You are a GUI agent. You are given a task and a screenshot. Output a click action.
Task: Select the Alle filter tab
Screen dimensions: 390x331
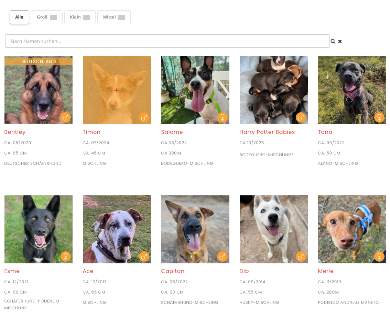tap(19, 17)
